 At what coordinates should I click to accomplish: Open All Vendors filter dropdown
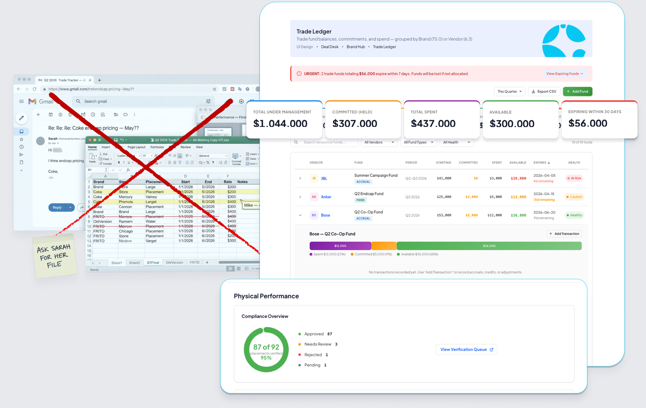(x=379, y=142)
